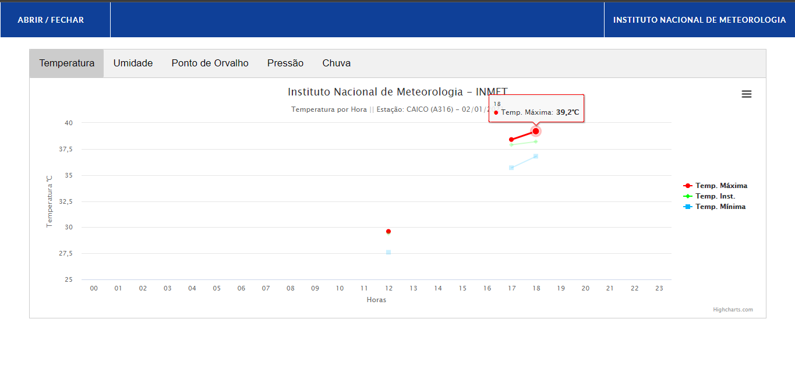The width and height of the screenshot is (795, 365).
Task: Open the chart context menu hamburger icon
Action: click(x=746, y=94)
